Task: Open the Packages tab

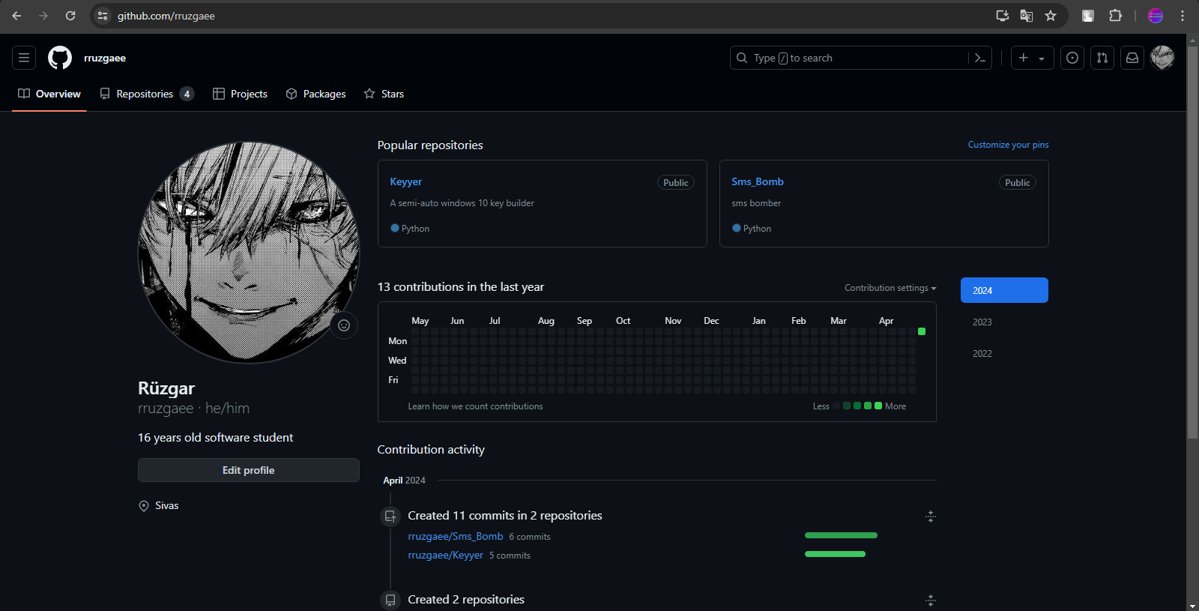Action: [x=315, y=94]
